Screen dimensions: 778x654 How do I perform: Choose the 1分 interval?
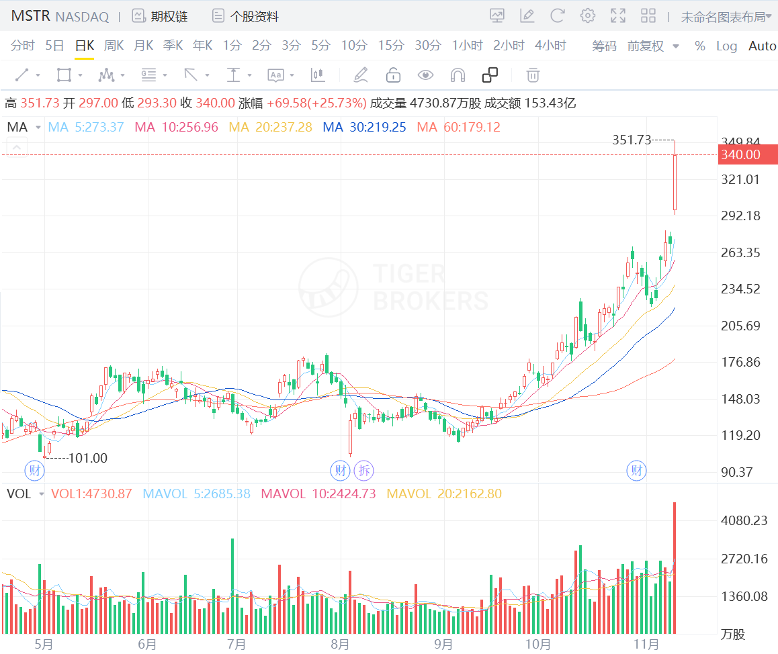[x=232, y=46]
